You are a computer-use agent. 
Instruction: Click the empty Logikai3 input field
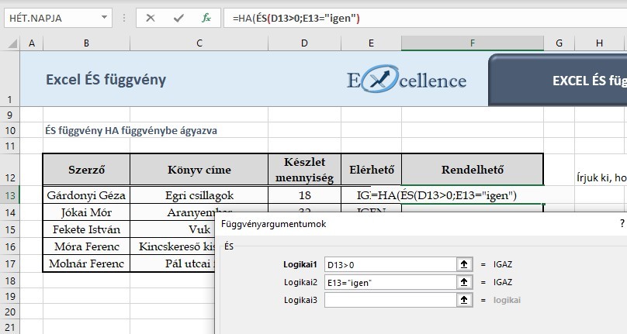(x=390, y=300)
